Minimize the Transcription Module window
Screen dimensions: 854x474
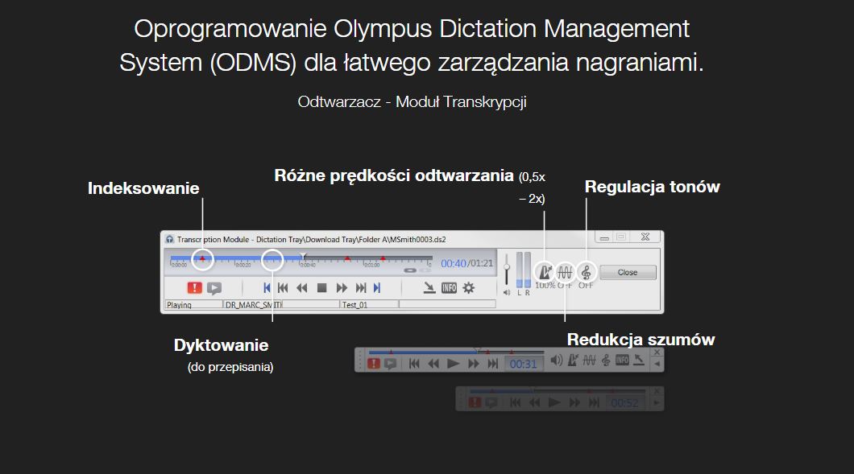604,237
